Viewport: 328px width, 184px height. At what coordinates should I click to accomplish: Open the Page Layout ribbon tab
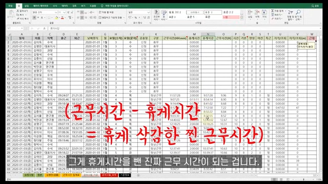pos(40,6)
